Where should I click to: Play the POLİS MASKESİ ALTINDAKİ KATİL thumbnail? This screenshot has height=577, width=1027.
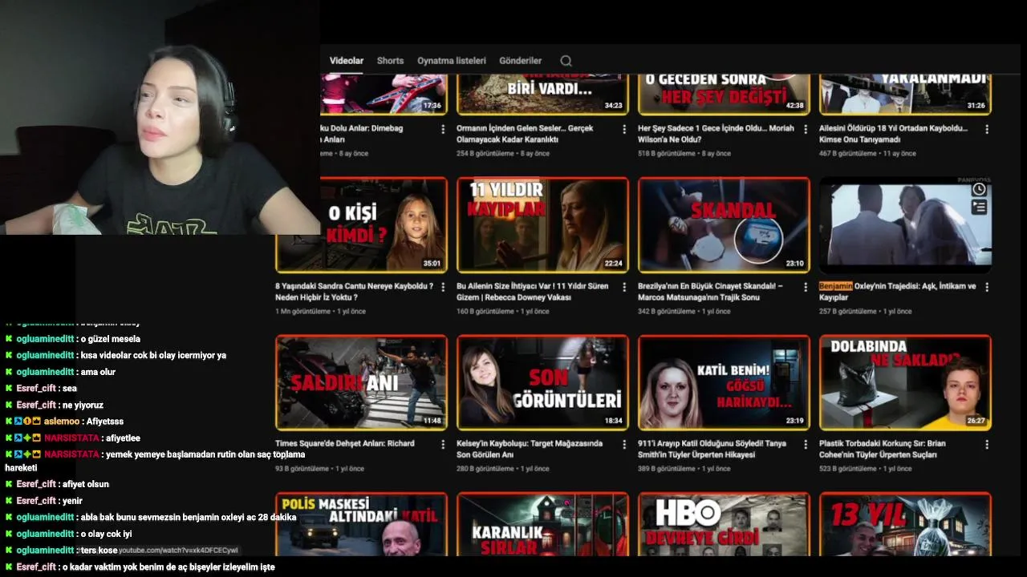click(x=361, y=524)
